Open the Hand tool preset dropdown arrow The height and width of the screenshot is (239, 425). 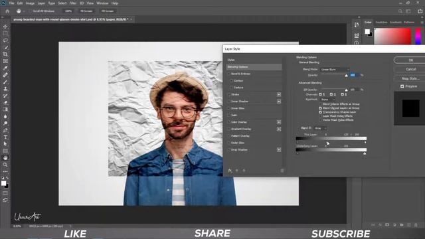(24, 11)
